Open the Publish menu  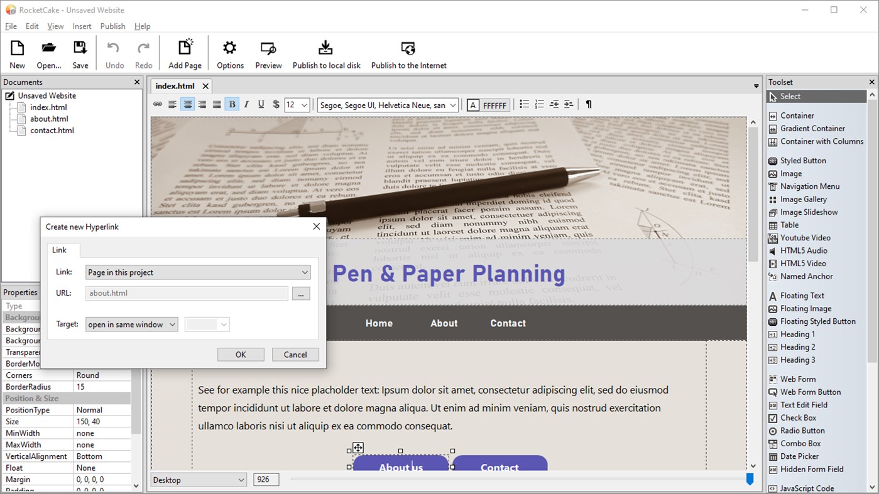[x=112, y=26]
